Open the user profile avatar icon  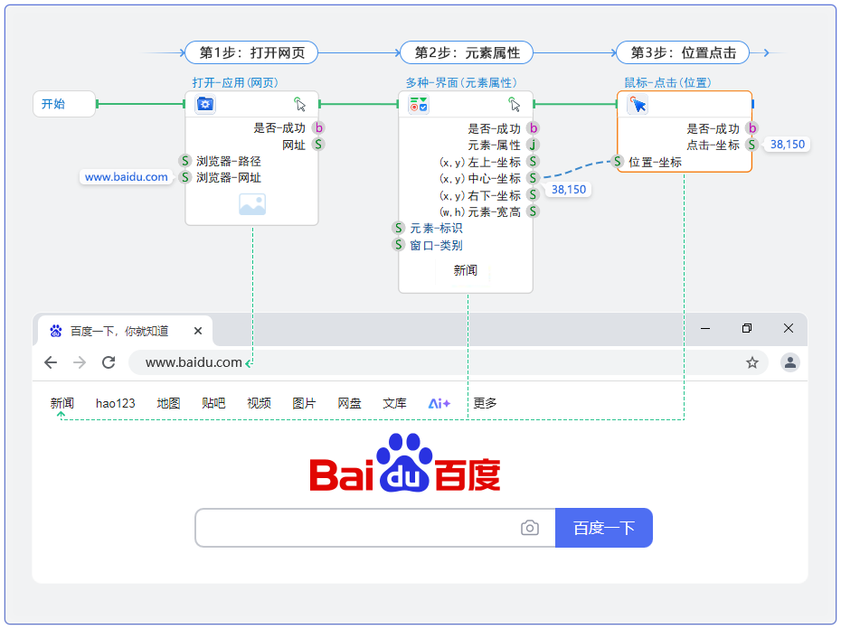click(x=789, y=362)
